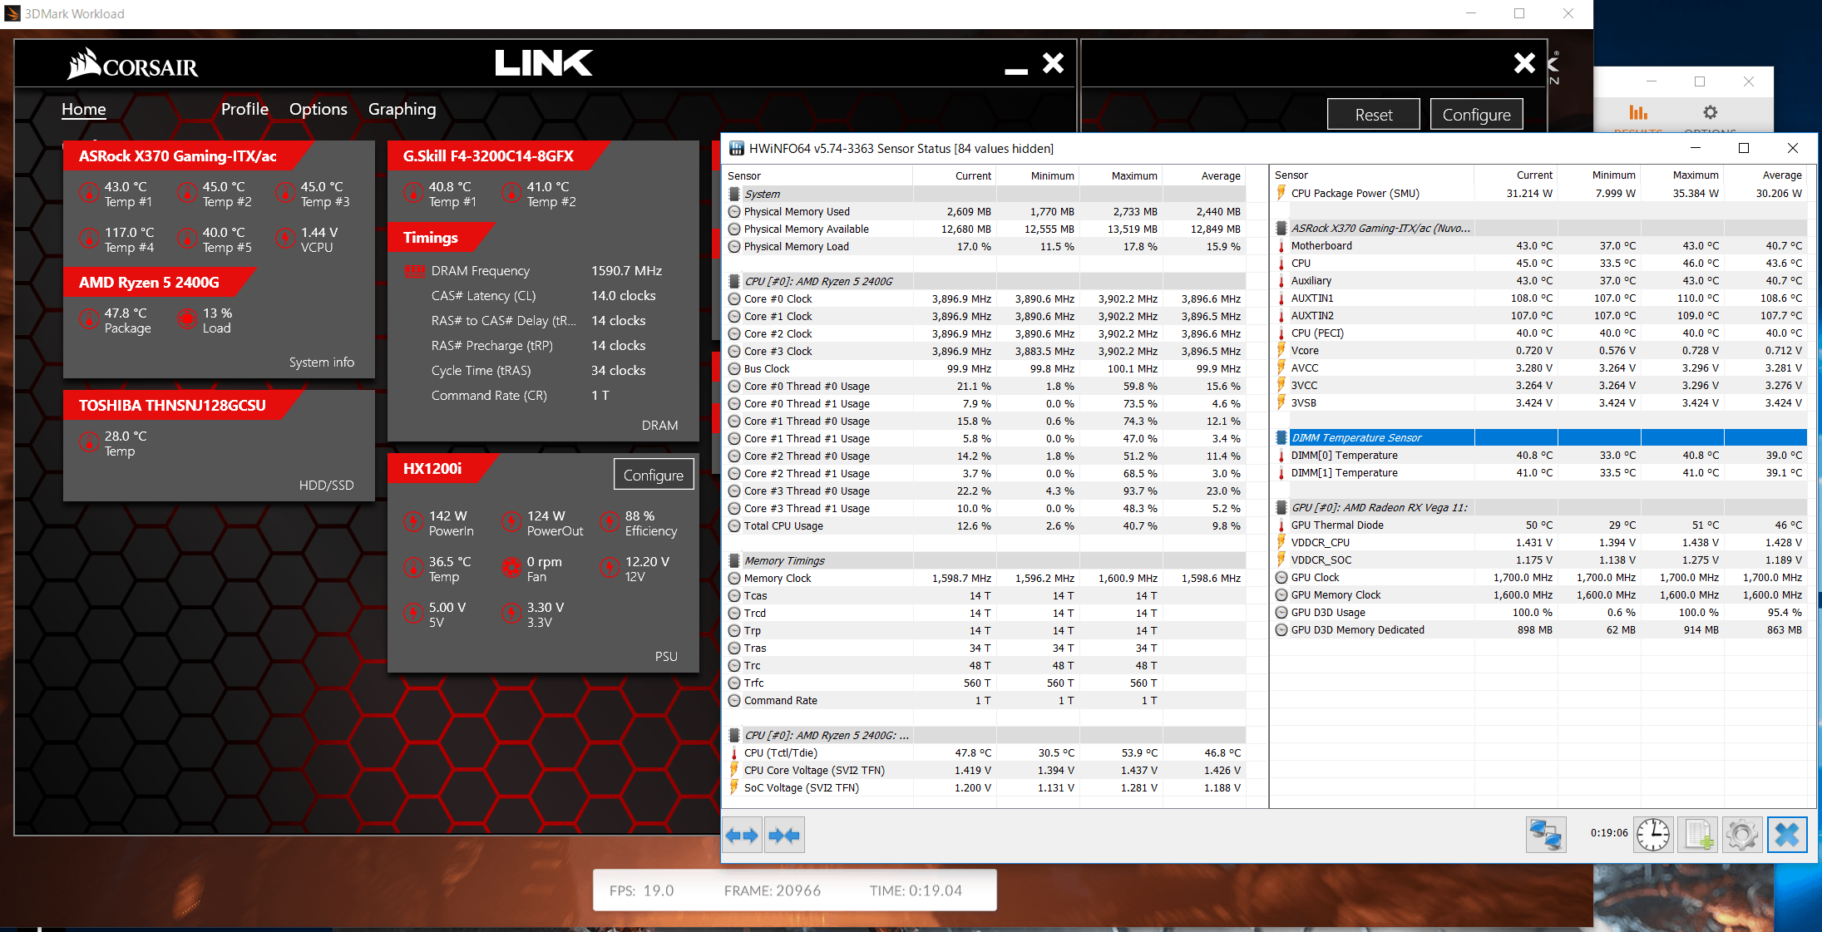
Task: Open the HWiNFO network remote connection icon
Action: [x=1546, y=834]
